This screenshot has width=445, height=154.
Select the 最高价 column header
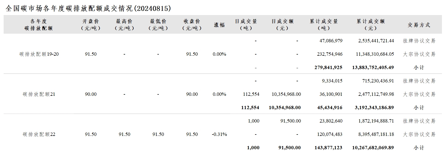tap(124, 25)
